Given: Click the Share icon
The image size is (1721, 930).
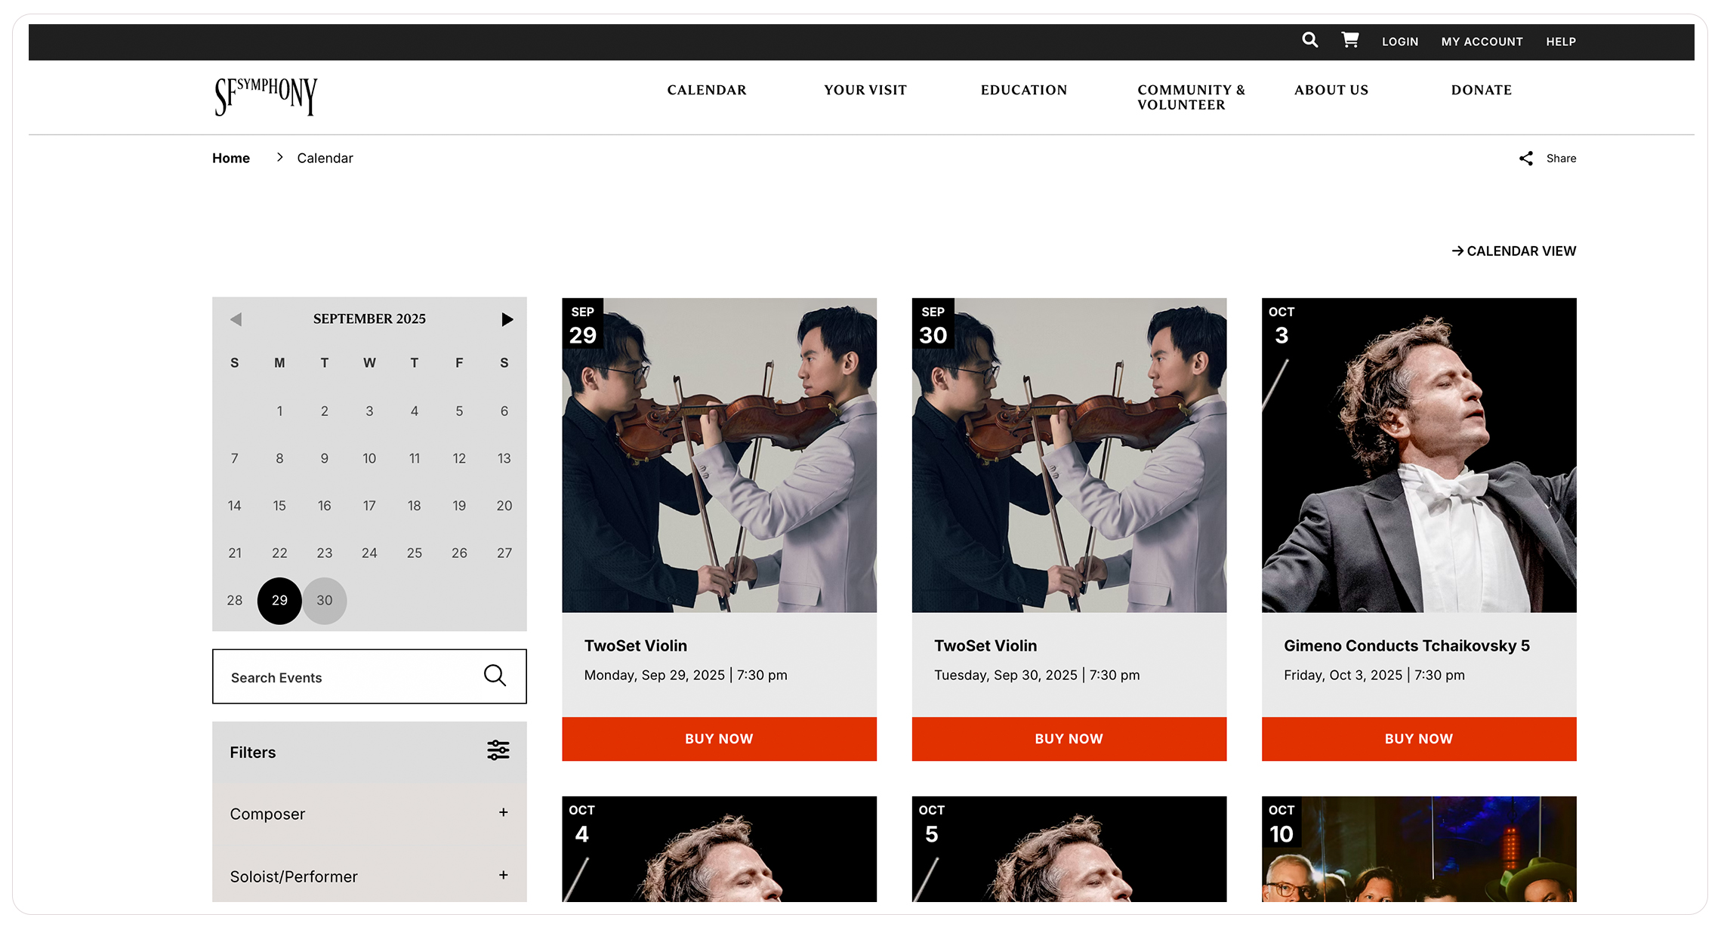Looking at the screenshot, I should tap(1526, 159).
